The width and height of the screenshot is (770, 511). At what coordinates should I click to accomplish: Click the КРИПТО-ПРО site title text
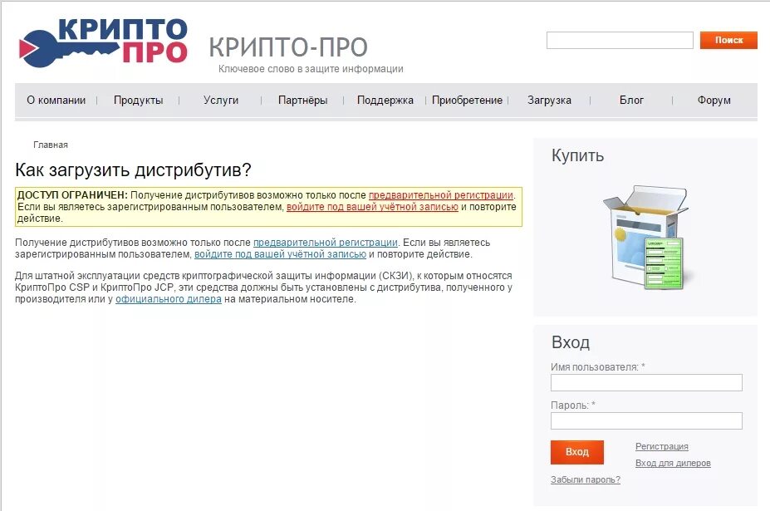288,47
